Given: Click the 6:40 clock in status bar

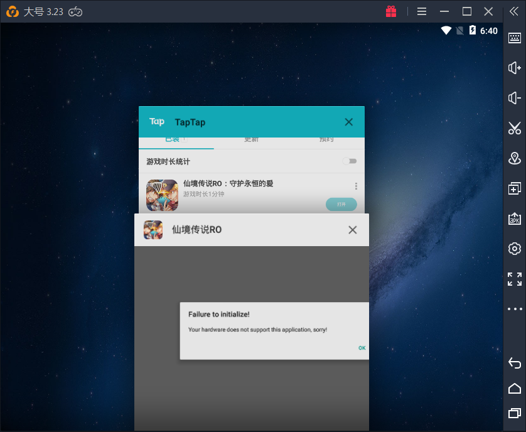Looking at the screenshot, I should tap(489, 31).
